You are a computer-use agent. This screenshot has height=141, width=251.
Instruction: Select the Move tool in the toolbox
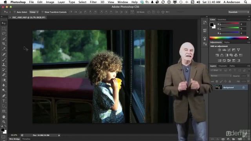4,23
